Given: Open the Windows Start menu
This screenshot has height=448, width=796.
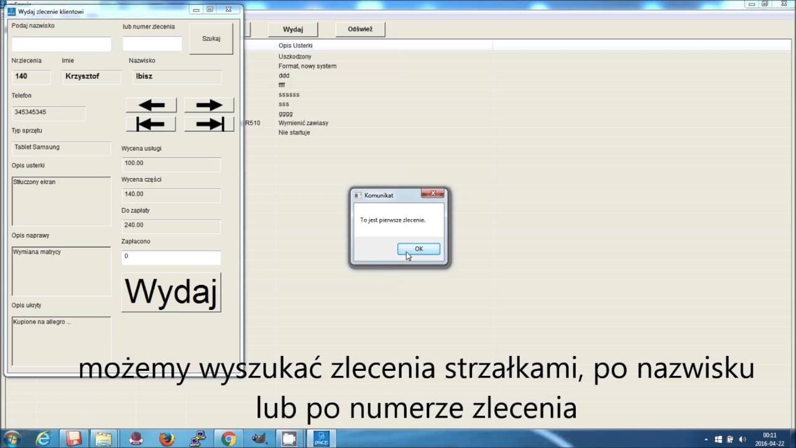Looking at the screenshot, I should click(x=12, y=439).
